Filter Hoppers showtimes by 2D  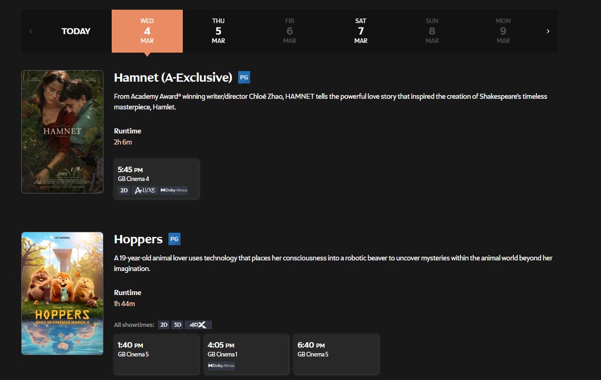click(164, 325)
